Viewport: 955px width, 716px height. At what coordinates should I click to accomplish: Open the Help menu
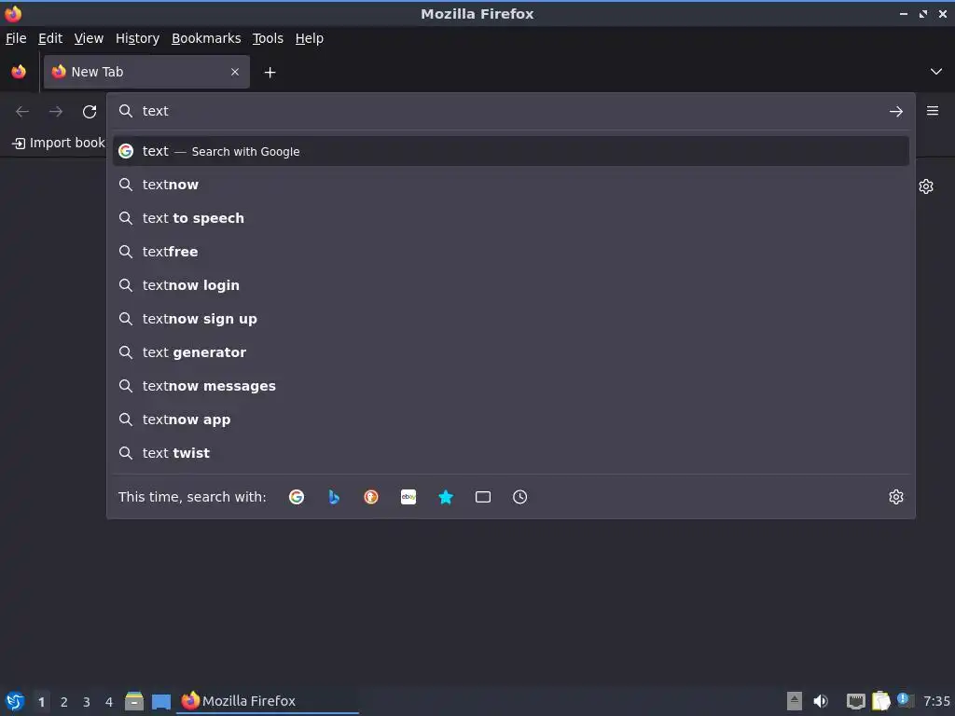tap(310, 38)
